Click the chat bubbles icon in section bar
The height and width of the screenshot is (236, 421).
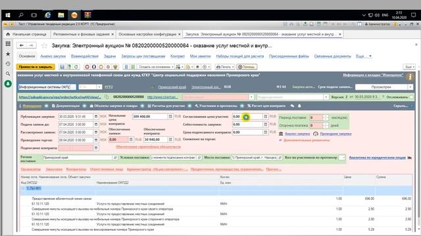pyautogui.click(x=292, y=106)
